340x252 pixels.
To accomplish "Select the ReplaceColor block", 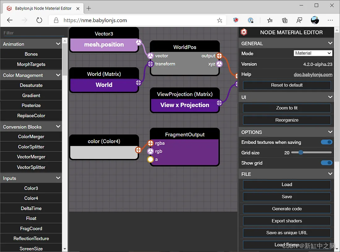I will 31,116.
